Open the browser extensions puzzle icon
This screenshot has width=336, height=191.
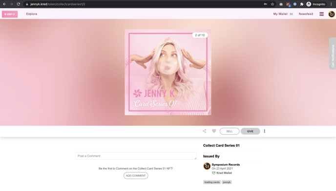(x=302, y=4)
